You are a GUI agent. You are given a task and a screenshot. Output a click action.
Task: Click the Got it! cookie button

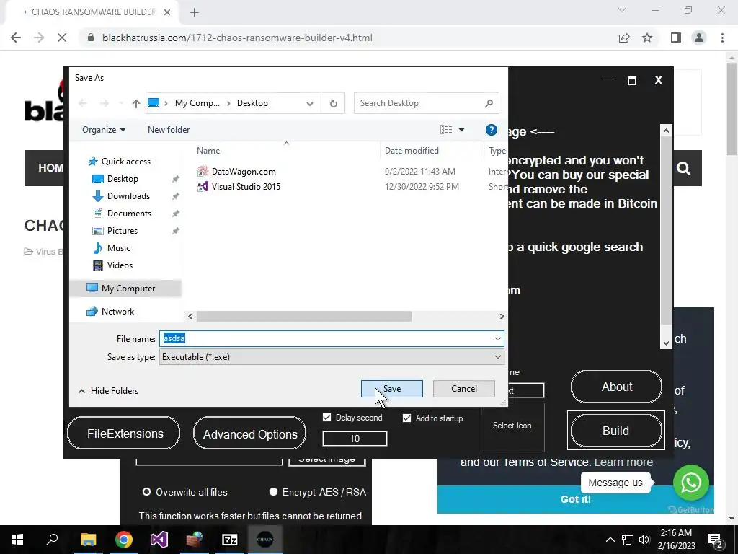(x=575, y=499)
